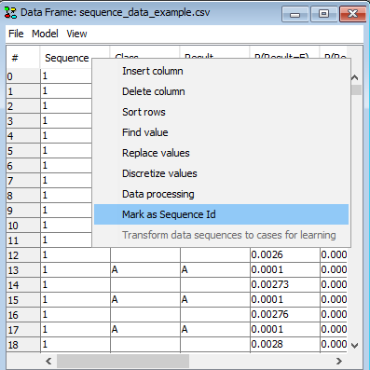
Task: Click the Sequence column header
Action: coord(67,58)
